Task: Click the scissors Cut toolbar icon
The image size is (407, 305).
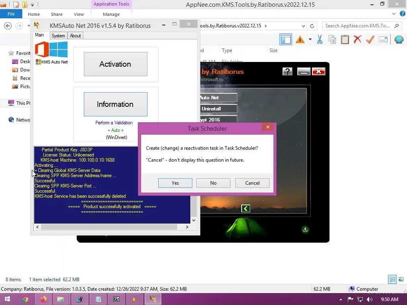Action: point(320,39)
